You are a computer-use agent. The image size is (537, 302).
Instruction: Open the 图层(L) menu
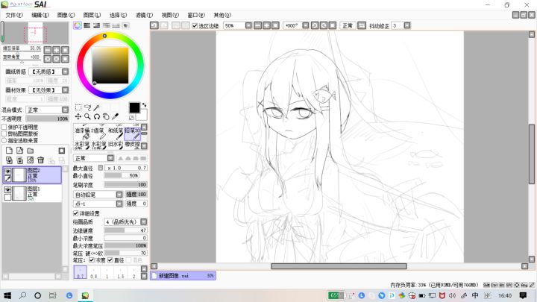92,15
